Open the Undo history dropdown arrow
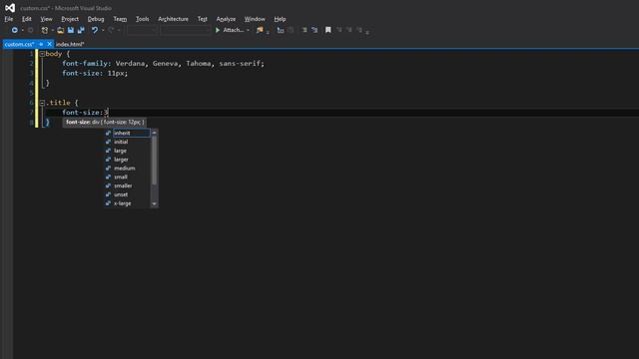 pyautogui.click(x=103, y=30)
